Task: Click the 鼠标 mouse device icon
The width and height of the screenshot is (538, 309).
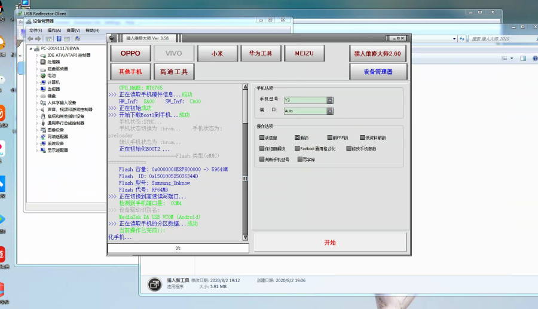Action: (43, 117)
